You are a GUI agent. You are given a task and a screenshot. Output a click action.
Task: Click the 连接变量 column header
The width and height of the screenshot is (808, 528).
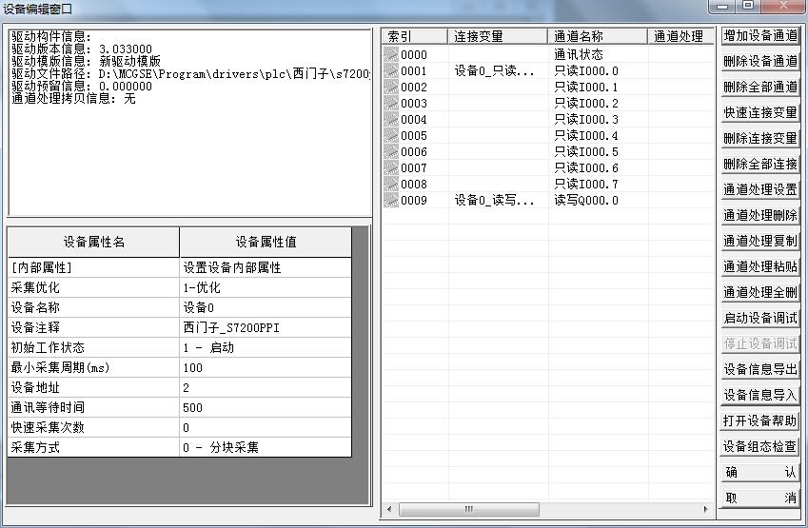tap(497, 36)
